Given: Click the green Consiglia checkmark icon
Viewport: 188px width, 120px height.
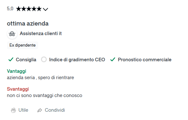Looking at the screenshot, I should 11,59.
